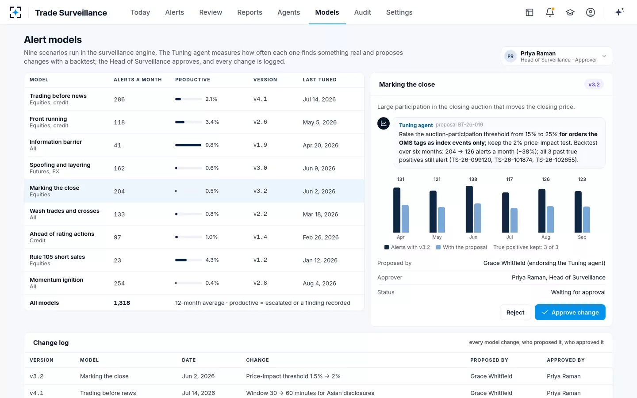Viewport: 637px width, 398px height.
Task: Click the v3.2 version badge
Action: 594,84
